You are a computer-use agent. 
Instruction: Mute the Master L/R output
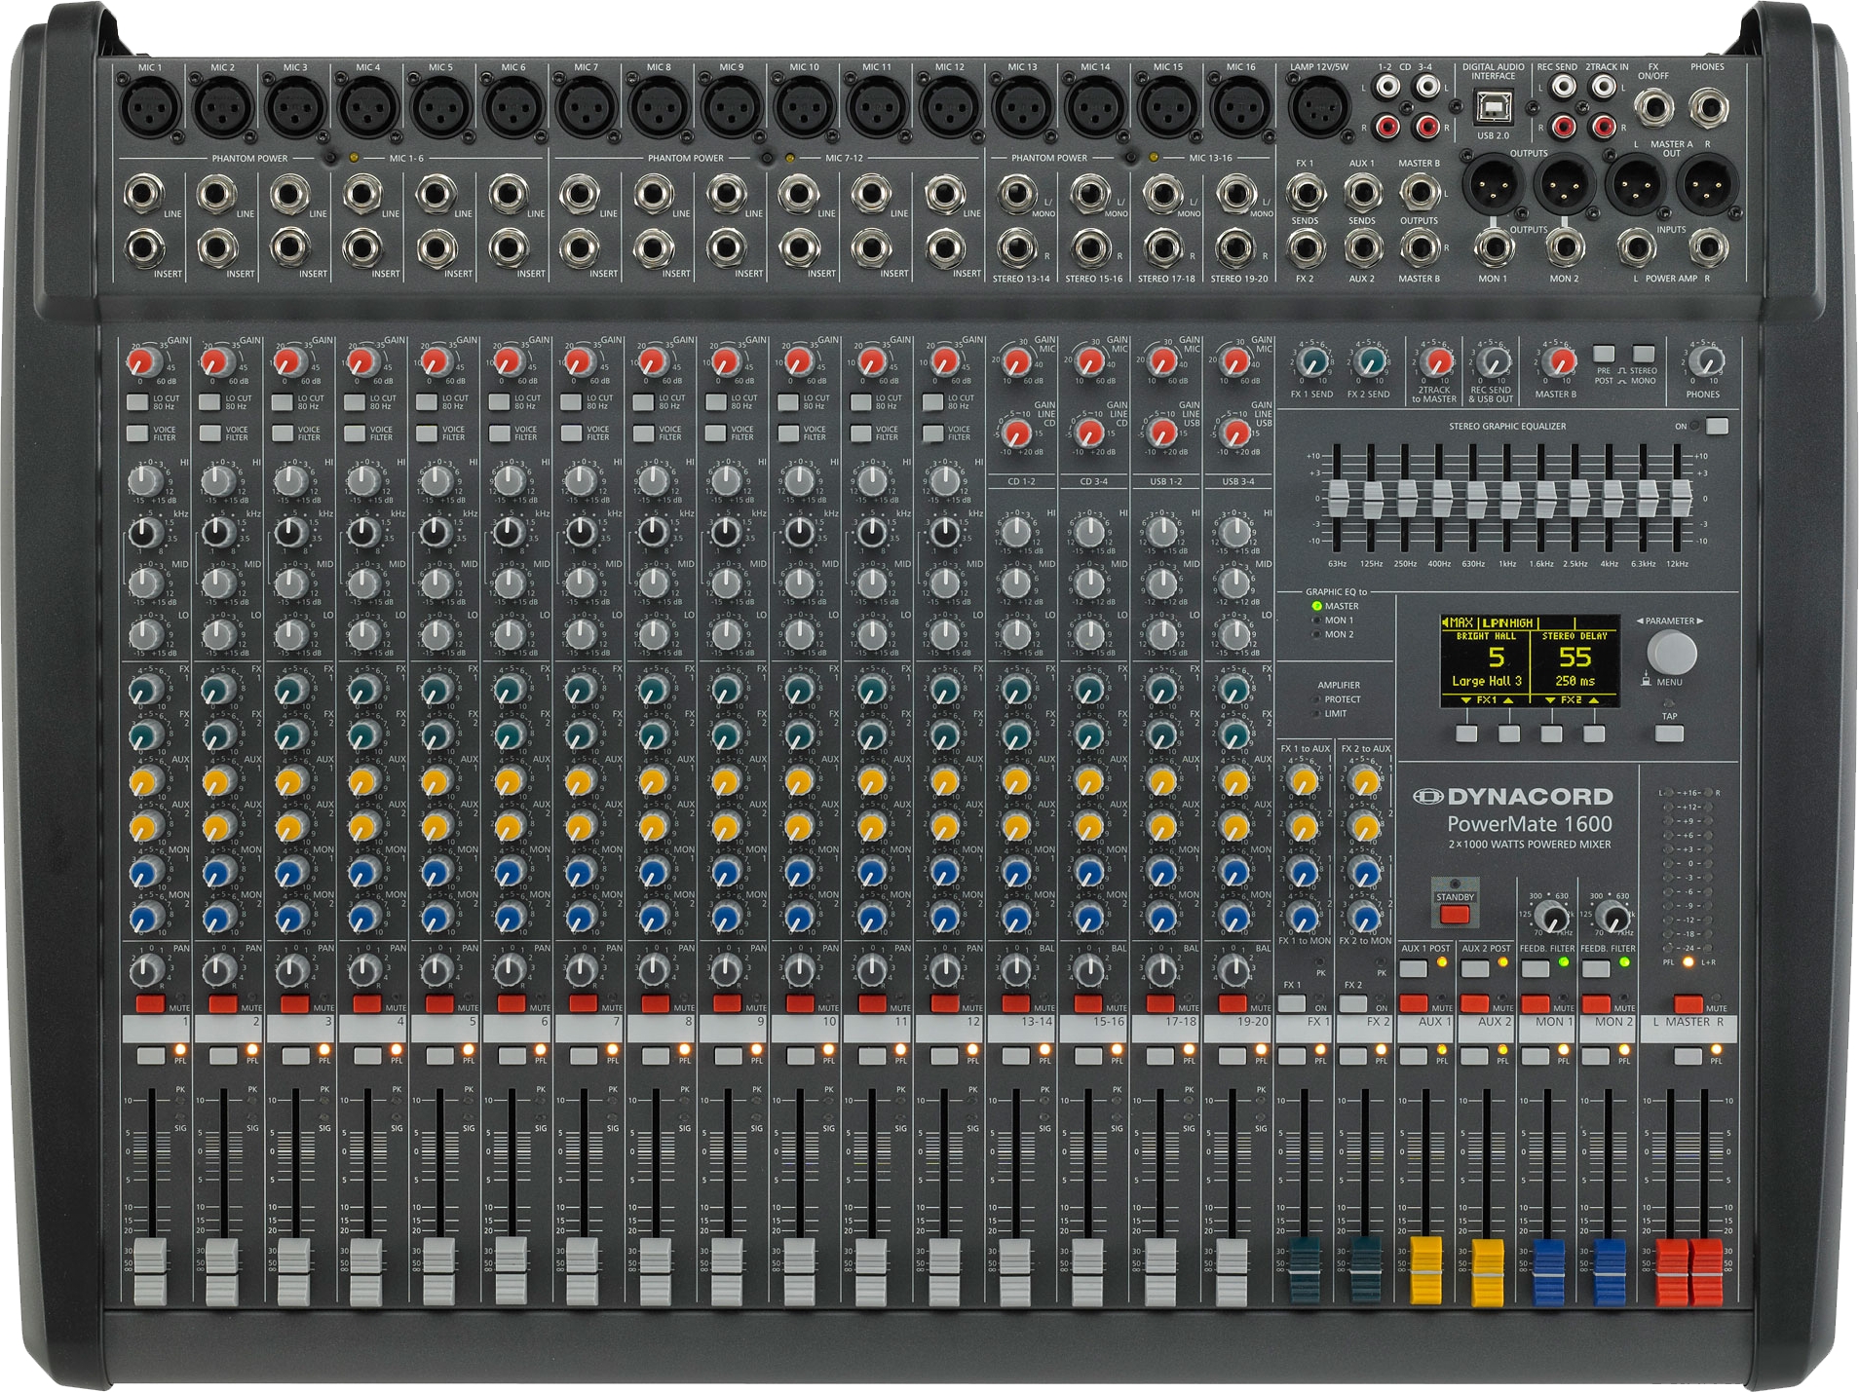[x=1688, y=1003]
